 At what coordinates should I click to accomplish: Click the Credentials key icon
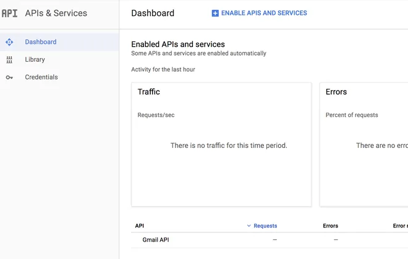pos(9,77)
